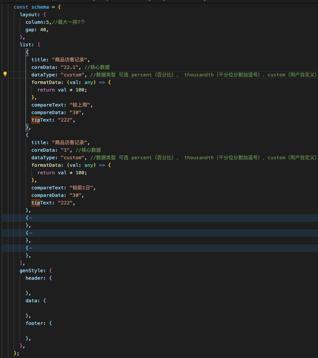Click the 'header:' property key

tap(35, 278)
